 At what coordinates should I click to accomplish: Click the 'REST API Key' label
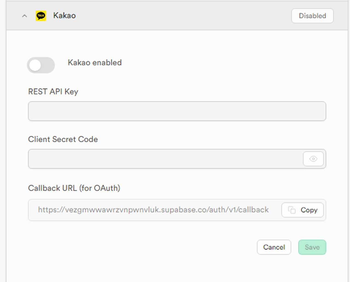click(53, 92)
